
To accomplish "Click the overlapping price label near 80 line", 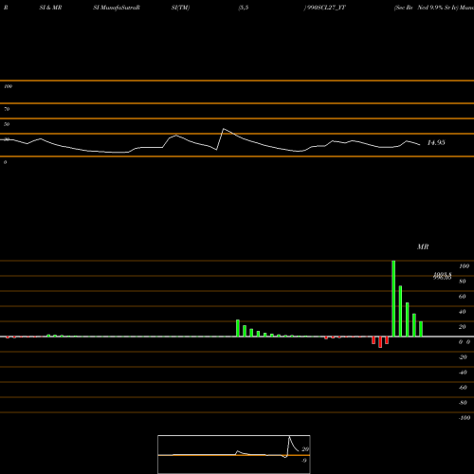I will (442, 276).
